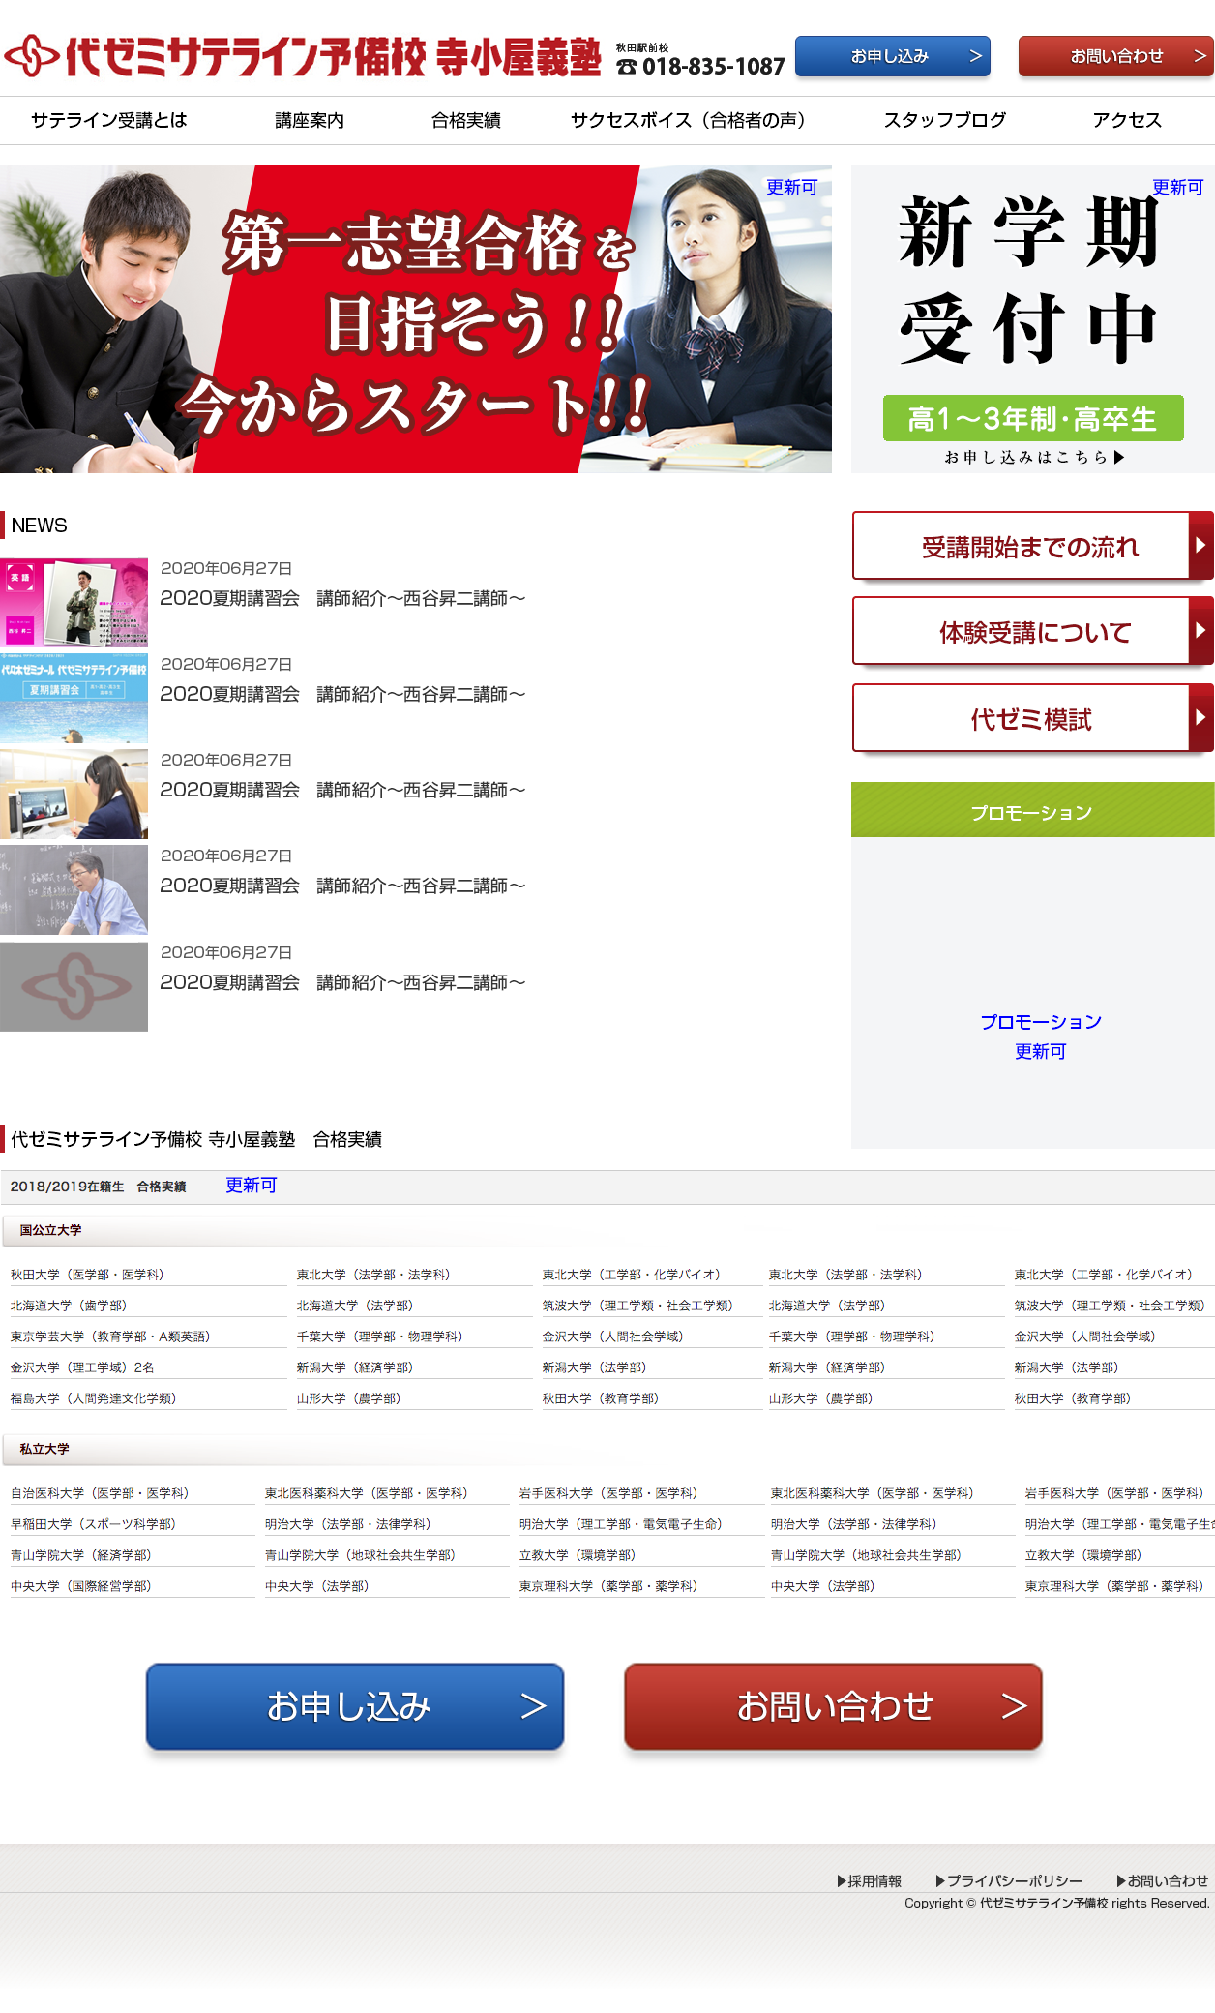The image size is (1215, 2013).
Task: Select 青山学院大学（経済学部） entry
Action: coord(81,1555)
